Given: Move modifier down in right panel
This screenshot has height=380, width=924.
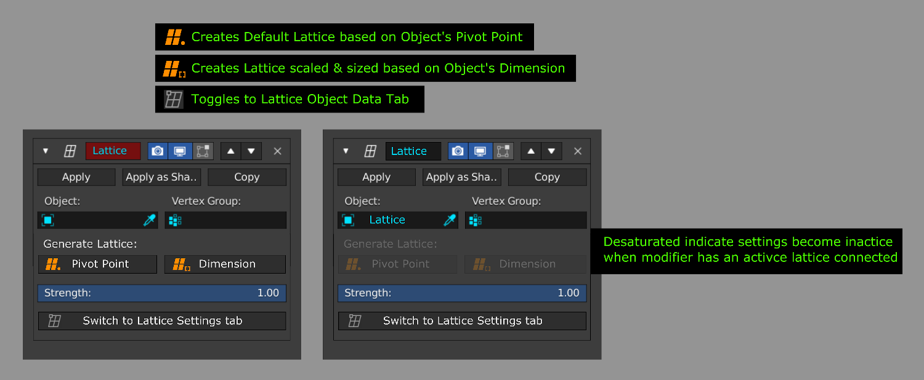Looking at the screenshot, I should point(551,151).
